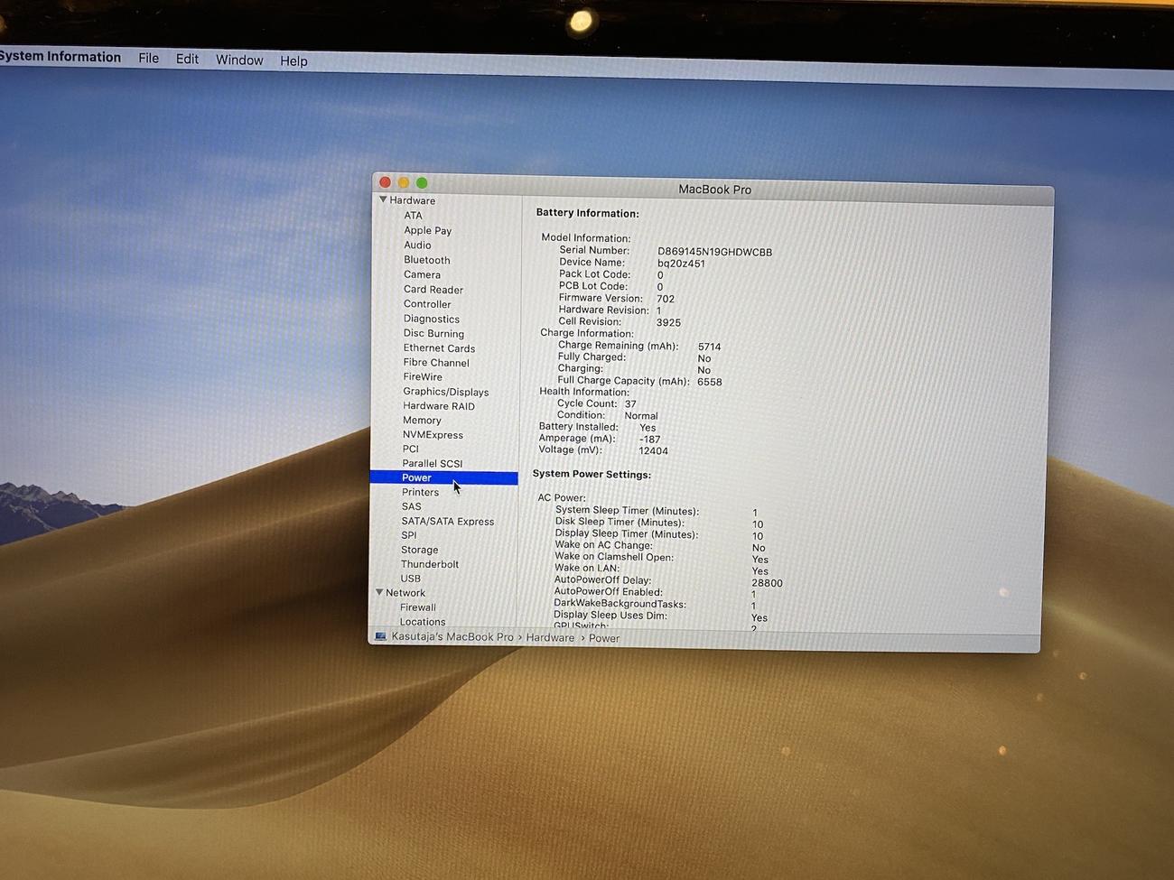Viewport: 1174px width, 880px height.
Task: Open the System Information app menu
Action: pos(60,57)
